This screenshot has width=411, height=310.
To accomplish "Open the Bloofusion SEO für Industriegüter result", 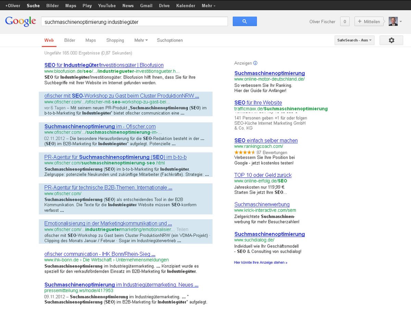I will coord(104,65).
